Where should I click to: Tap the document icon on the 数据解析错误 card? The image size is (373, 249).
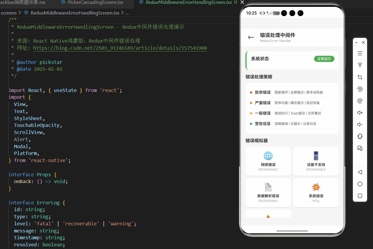[268, 187]
